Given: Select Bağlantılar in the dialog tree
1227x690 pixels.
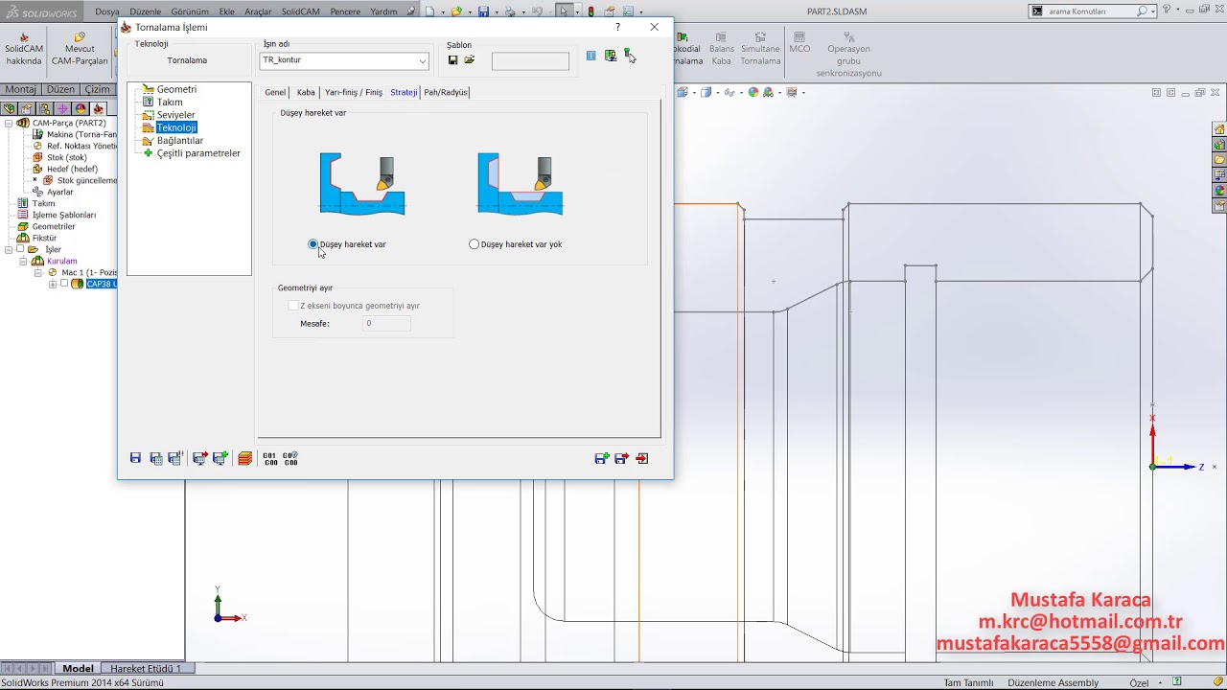Looking at the screenshot, I should click(x=180, y=140).
